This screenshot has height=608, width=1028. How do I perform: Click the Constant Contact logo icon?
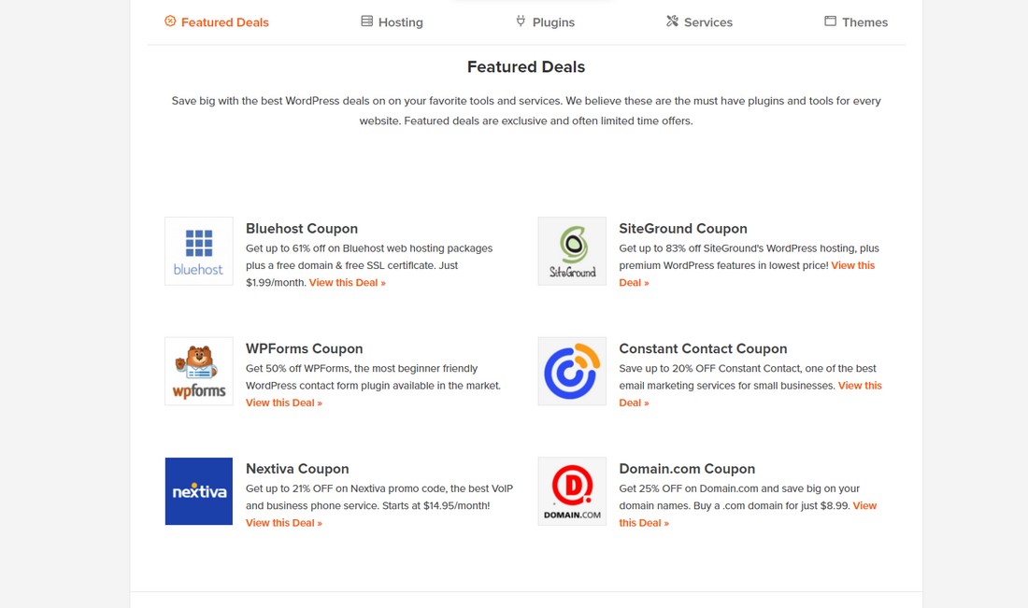(572, 371)
